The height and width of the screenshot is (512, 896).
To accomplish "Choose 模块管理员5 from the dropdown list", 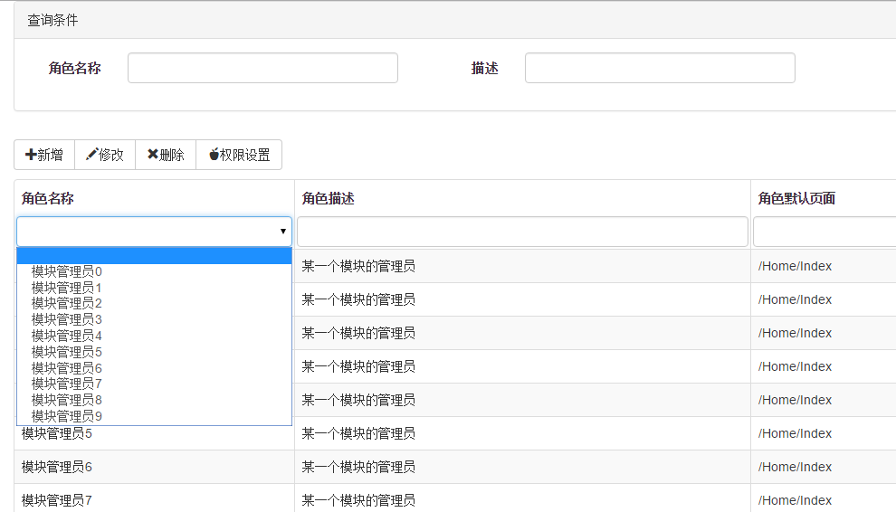I will [x=154, y=352].
